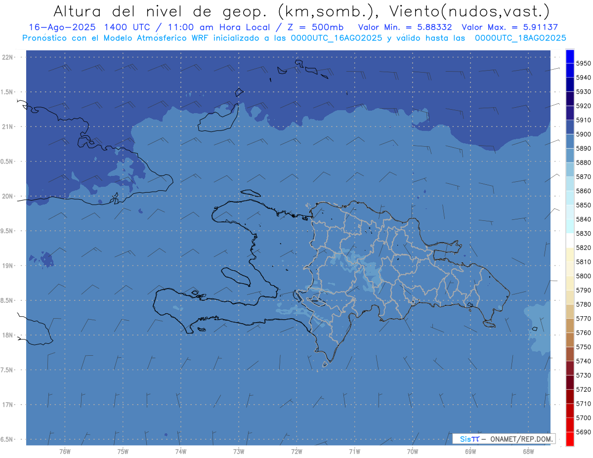Screen dimensions: 593x458
Task: Click the '5860' colorbar label
Action: 583,191
